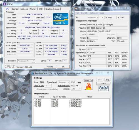Image resolution: width=139 pixels, height=130 pixels.
Task: Click the Code Name Ivy Bridge field
Action: [26, 17]
